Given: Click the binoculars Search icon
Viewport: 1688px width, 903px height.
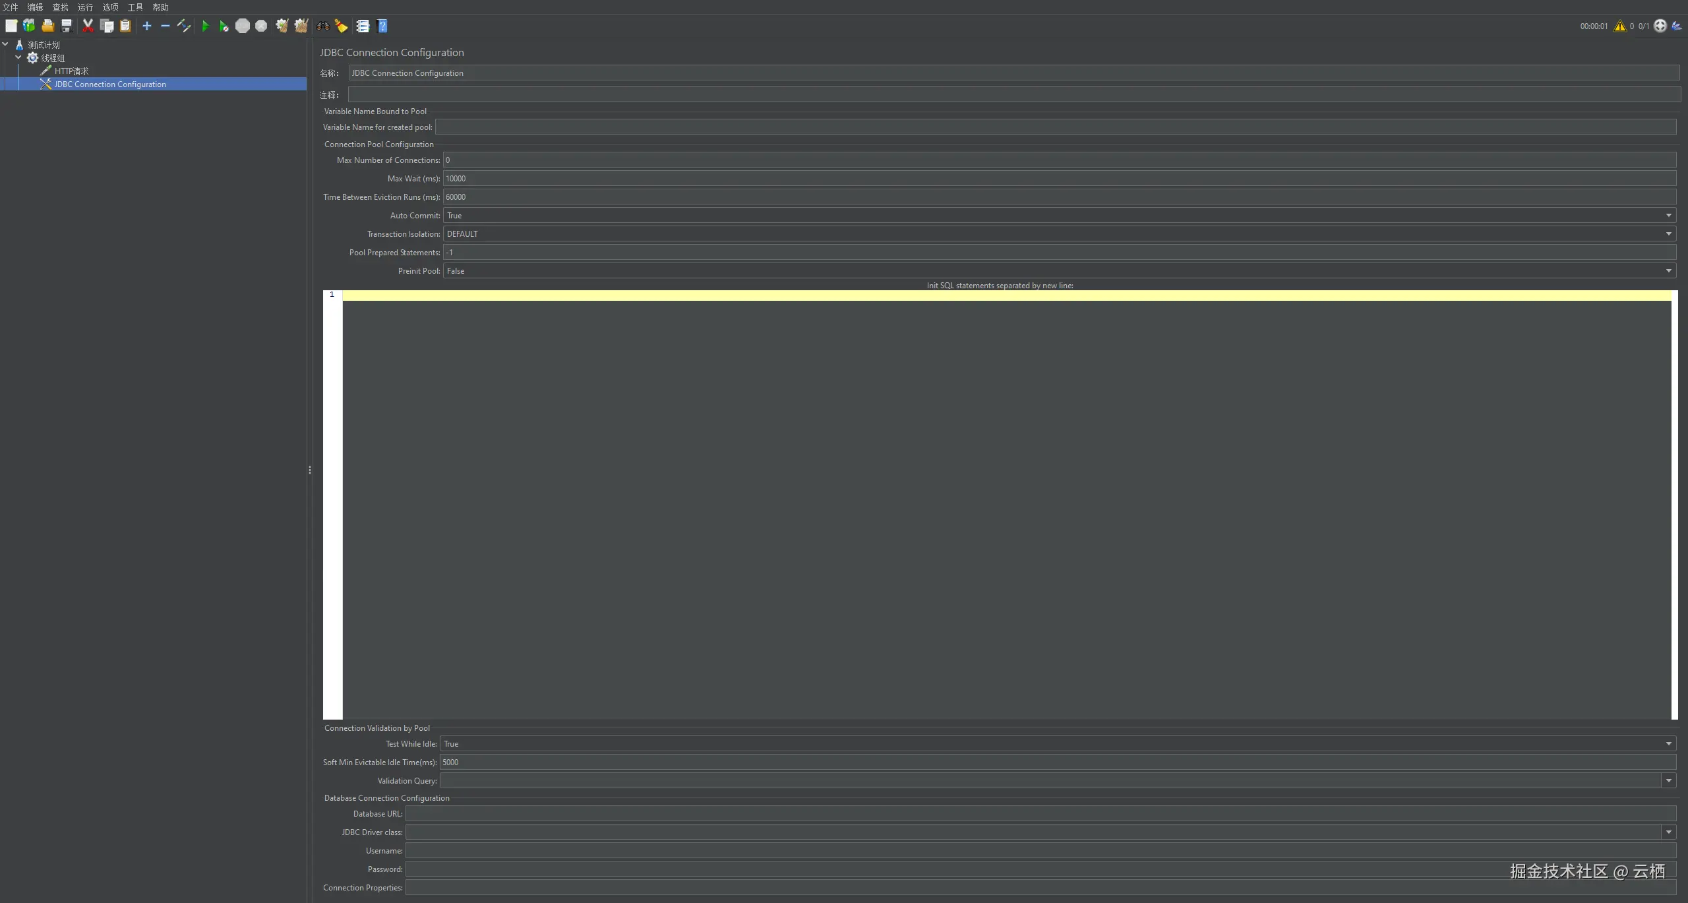Looking at the screenshot, I should 323,26.
